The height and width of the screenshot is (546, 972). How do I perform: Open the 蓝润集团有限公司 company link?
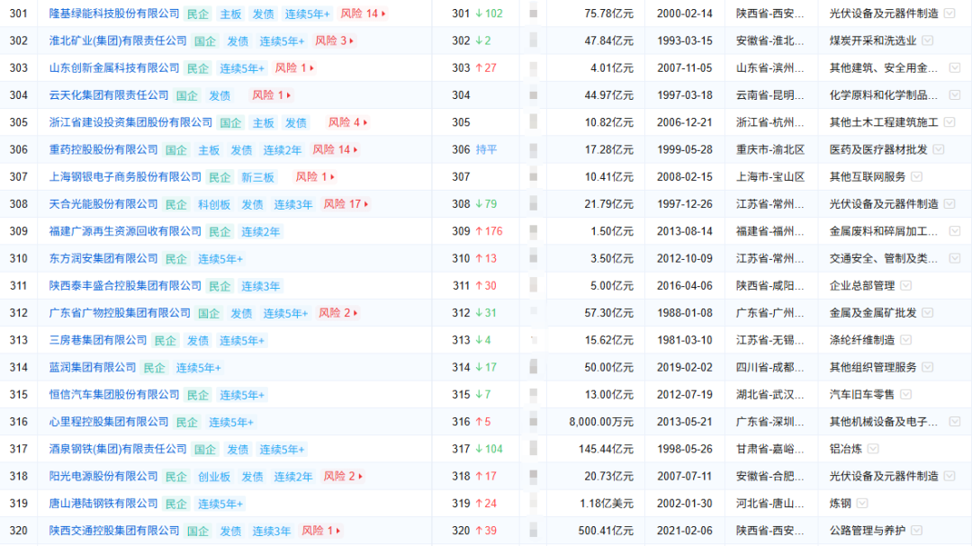coord(93,368)
